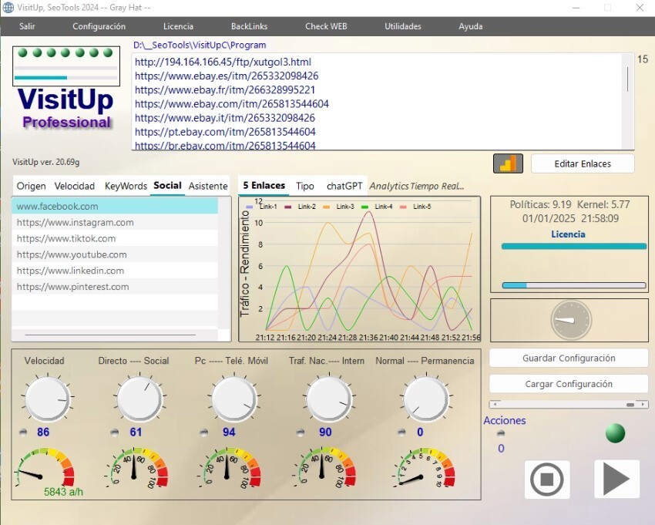Toggle the small LED beside value 90

pos(300,432)
